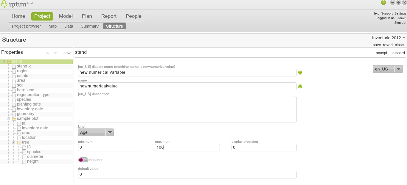Click the green asterisk beside display name
This screenshot has height=185, width=407.
(x=300, y=73)
